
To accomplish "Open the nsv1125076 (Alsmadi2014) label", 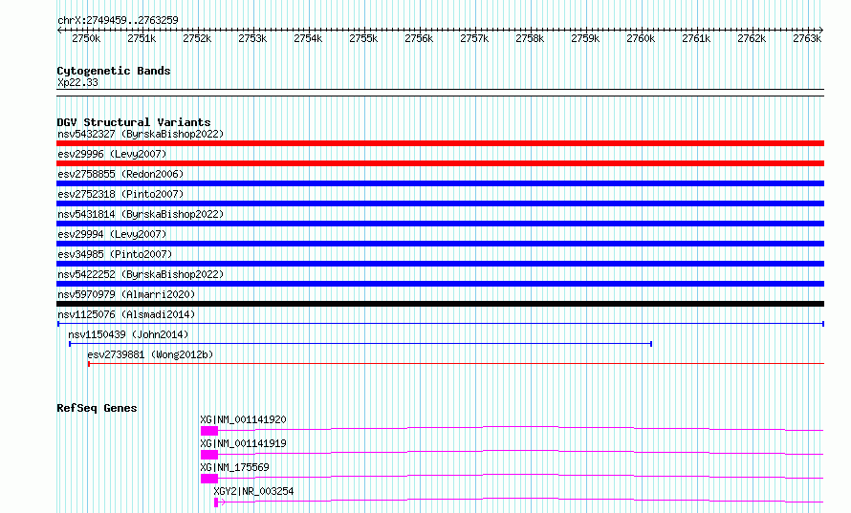I will pyautogui.click(x=126, y=314).
